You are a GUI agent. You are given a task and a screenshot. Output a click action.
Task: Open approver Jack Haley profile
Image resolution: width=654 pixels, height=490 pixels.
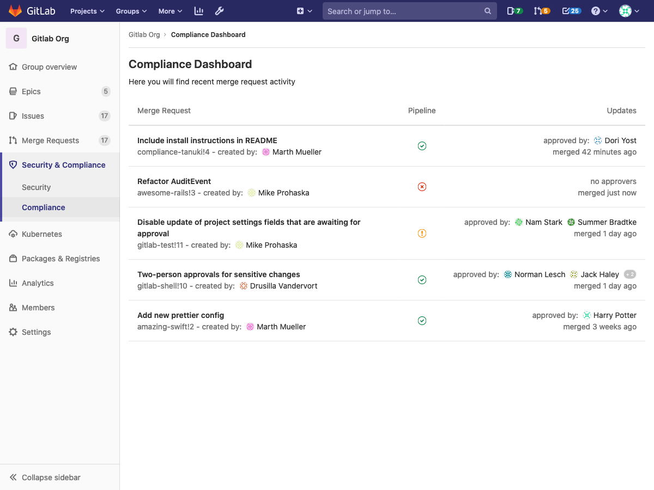pyautogui.click(x=595, y=274)
